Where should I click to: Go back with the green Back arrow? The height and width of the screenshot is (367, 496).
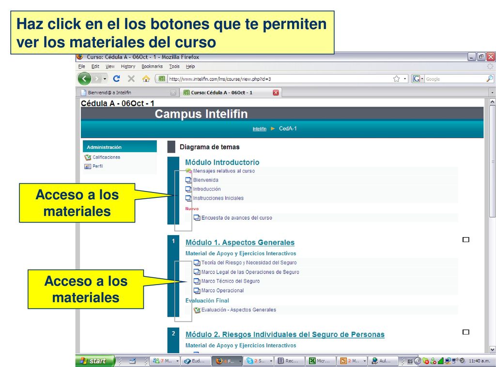tap(84, 79)
